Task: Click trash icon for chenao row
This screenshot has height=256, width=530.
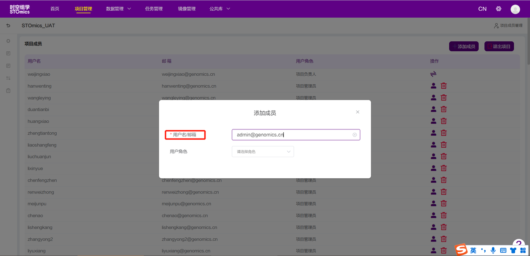Action: 443,215
